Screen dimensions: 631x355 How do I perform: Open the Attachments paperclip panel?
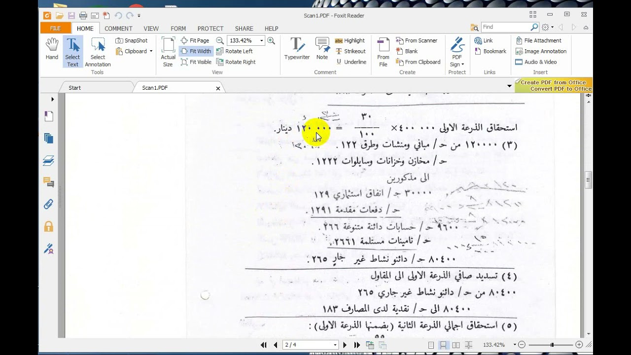[x=48, y=204]
